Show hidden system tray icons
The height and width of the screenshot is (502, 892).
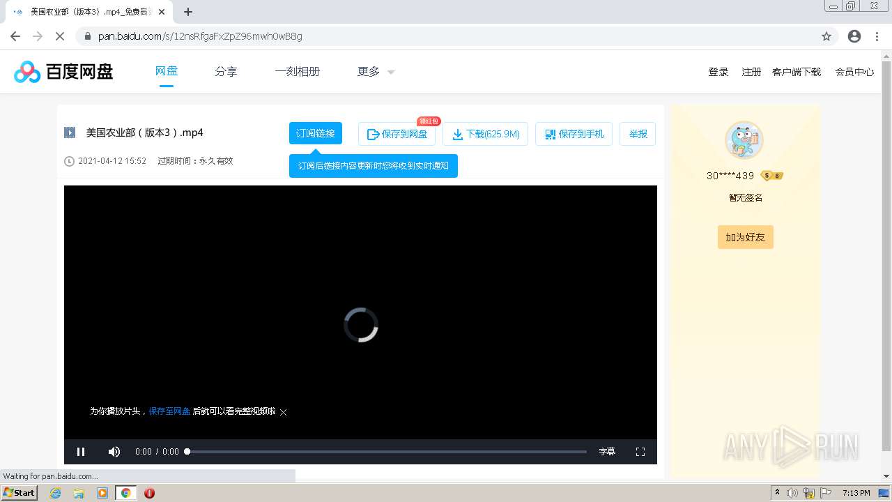(777, 492)
